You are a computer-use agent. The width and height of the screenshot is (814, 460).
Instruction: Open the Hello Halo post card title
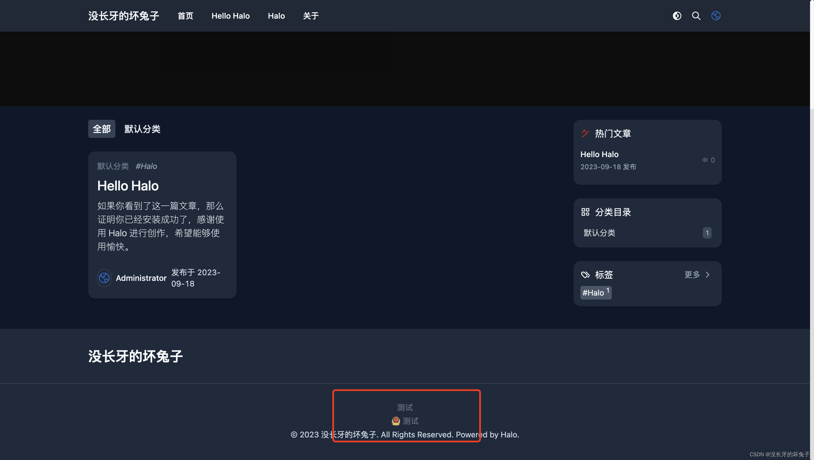coord(128,186)
